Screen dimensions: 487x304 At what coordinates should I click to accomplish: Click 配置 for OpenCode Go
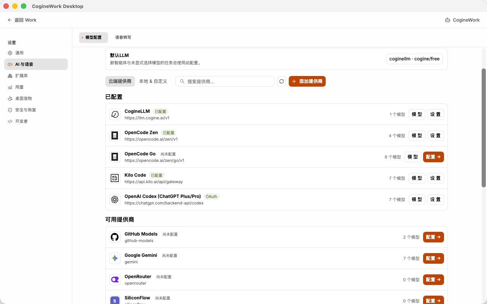(x=433, y=157)
